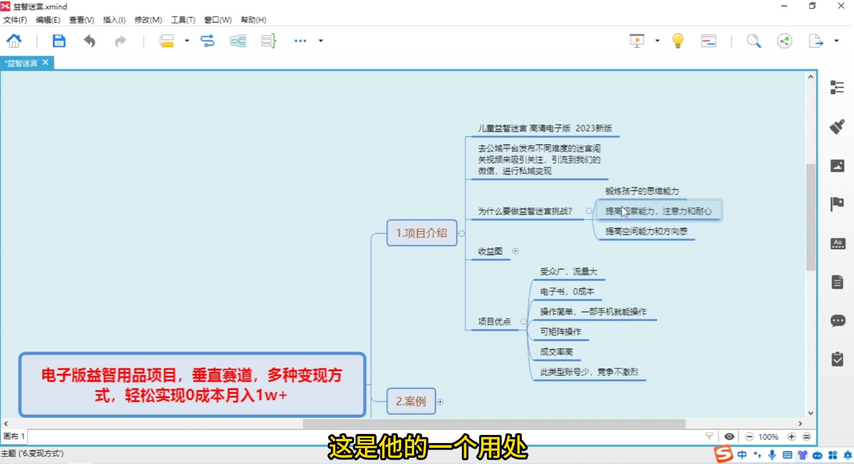The height and width of the screenshot is (464, 854).
Task: Click the lightbulb idea icon
Action: point(677,40)
